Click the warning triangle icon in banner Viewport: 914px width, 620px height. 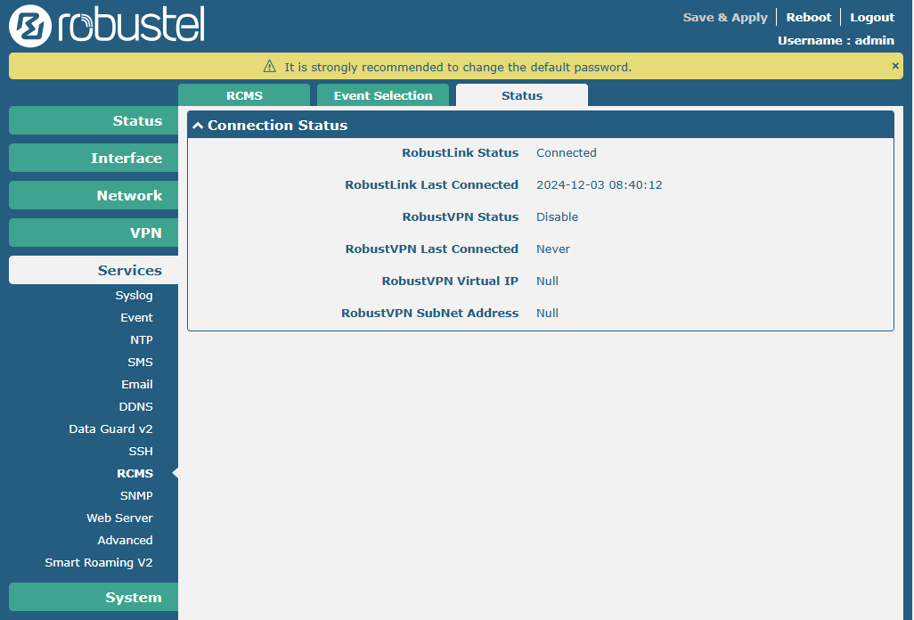pos(269,67)
